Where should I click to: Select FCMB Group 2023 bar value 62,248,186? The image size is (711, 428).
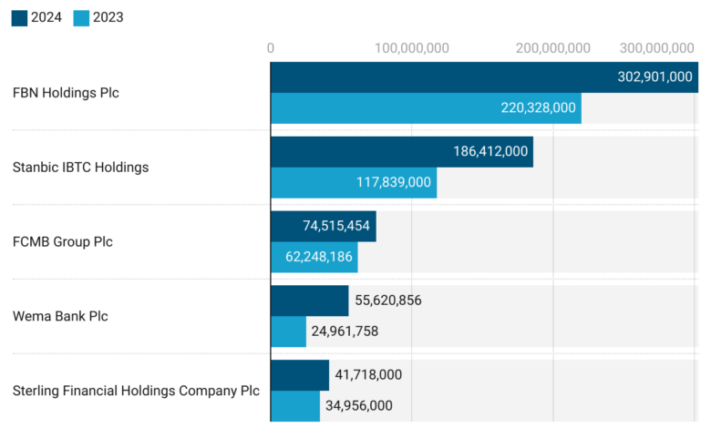tap(319, 257)
